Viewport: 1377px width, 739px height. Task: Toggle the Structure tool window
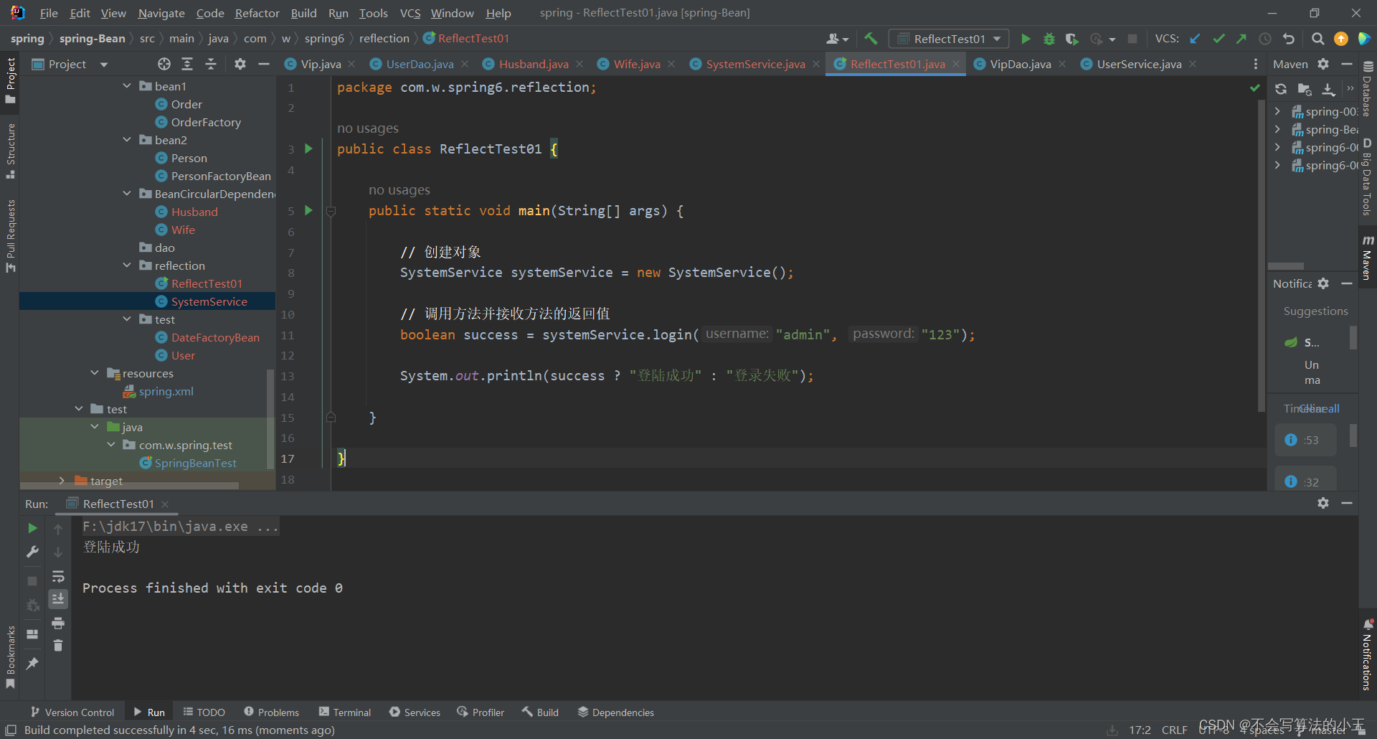click(x=10, y=151)
